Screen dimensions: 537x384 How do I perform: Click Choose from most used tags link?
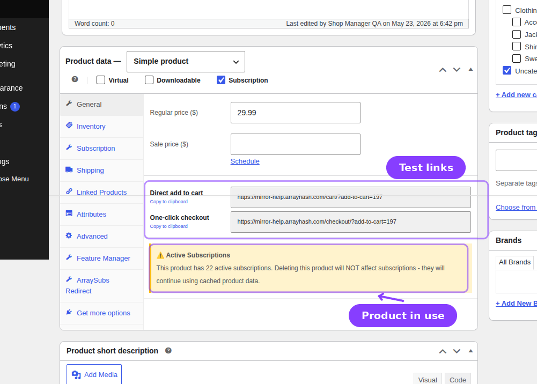pos(516,208)
